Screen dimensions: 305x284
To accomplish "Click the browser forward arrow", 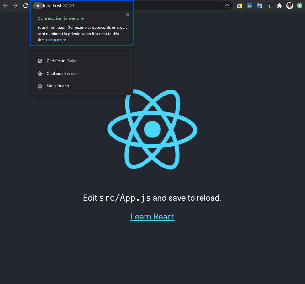I will point(15,6).
